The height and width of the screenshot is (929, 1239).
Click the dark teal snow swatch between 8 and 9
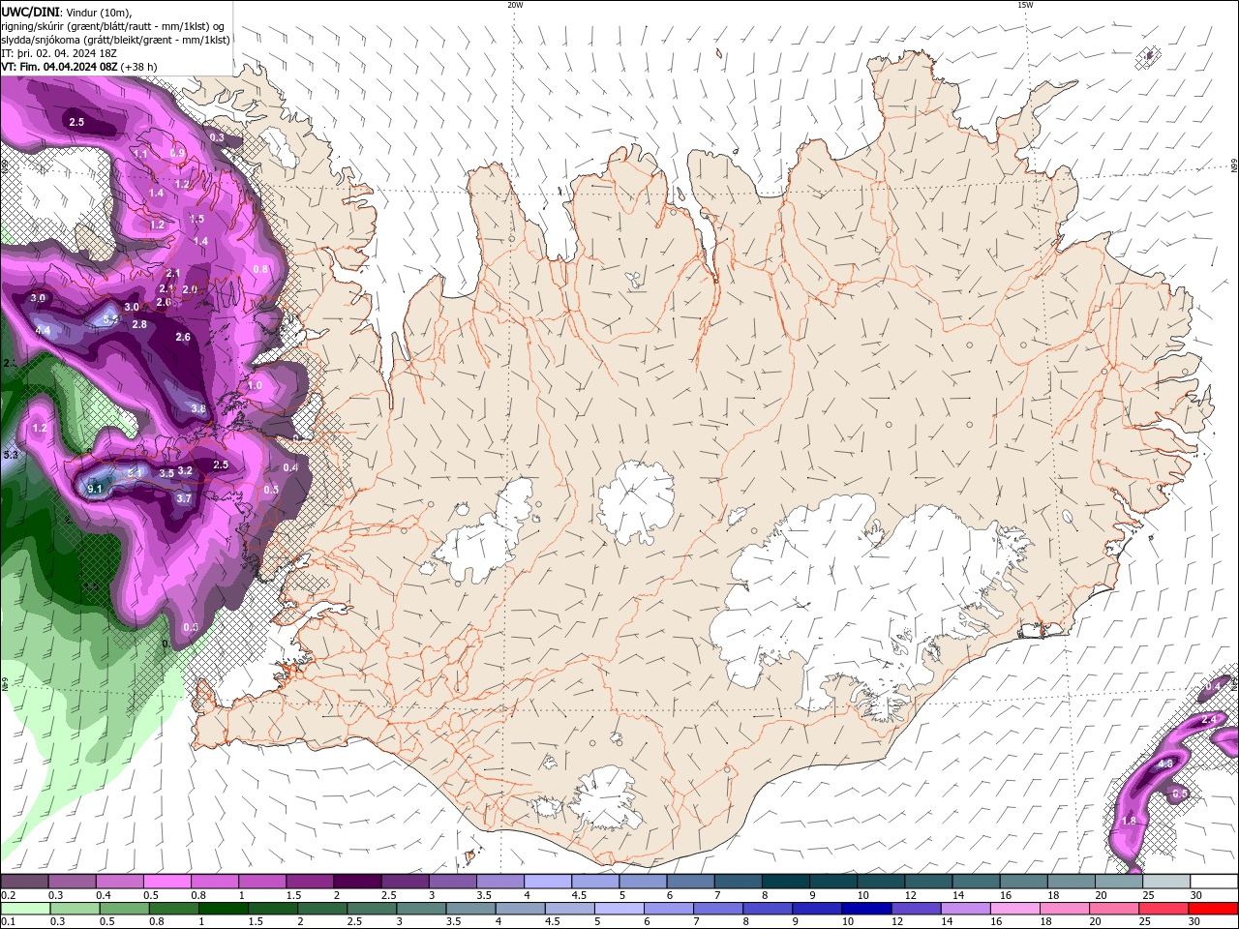click(x=787, y=882)
